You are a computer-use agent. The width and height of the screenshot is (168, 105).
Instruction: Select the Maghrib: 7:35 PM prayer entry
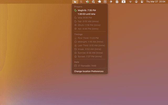pos(87,10)
